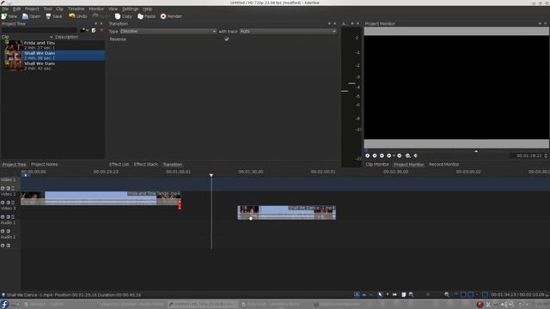Image resolution: width=550 pixels, height=309 pixels.
Task: Switch to the Project Notes tab
Action: pos(44,164)
